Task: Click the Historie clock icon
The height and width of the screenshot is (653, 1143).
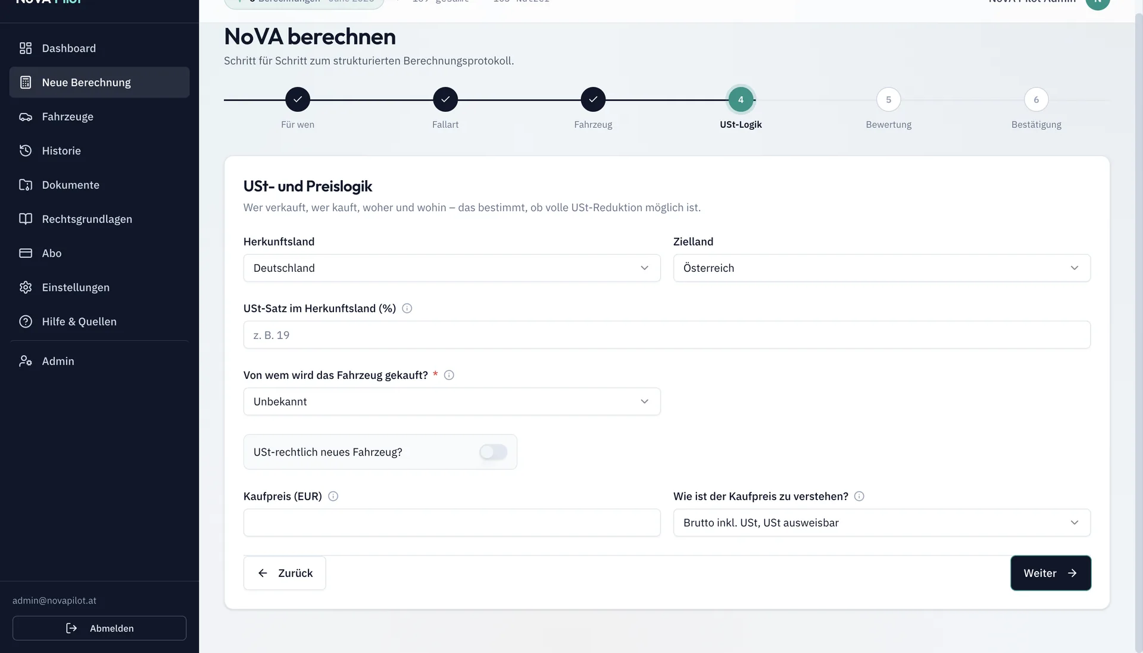Action: click(26, 150)
